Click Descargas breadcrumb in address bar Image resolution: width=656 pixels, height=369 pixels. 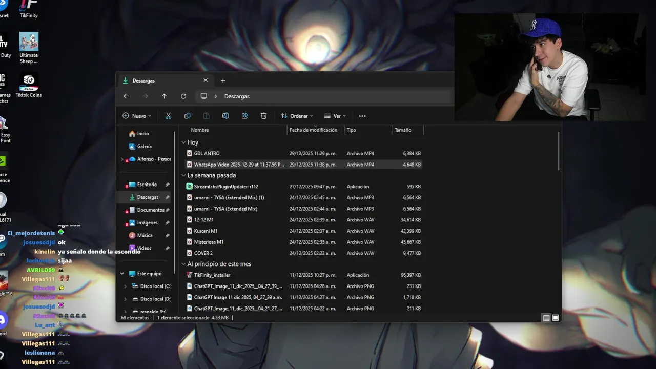[x=237, y=96]
